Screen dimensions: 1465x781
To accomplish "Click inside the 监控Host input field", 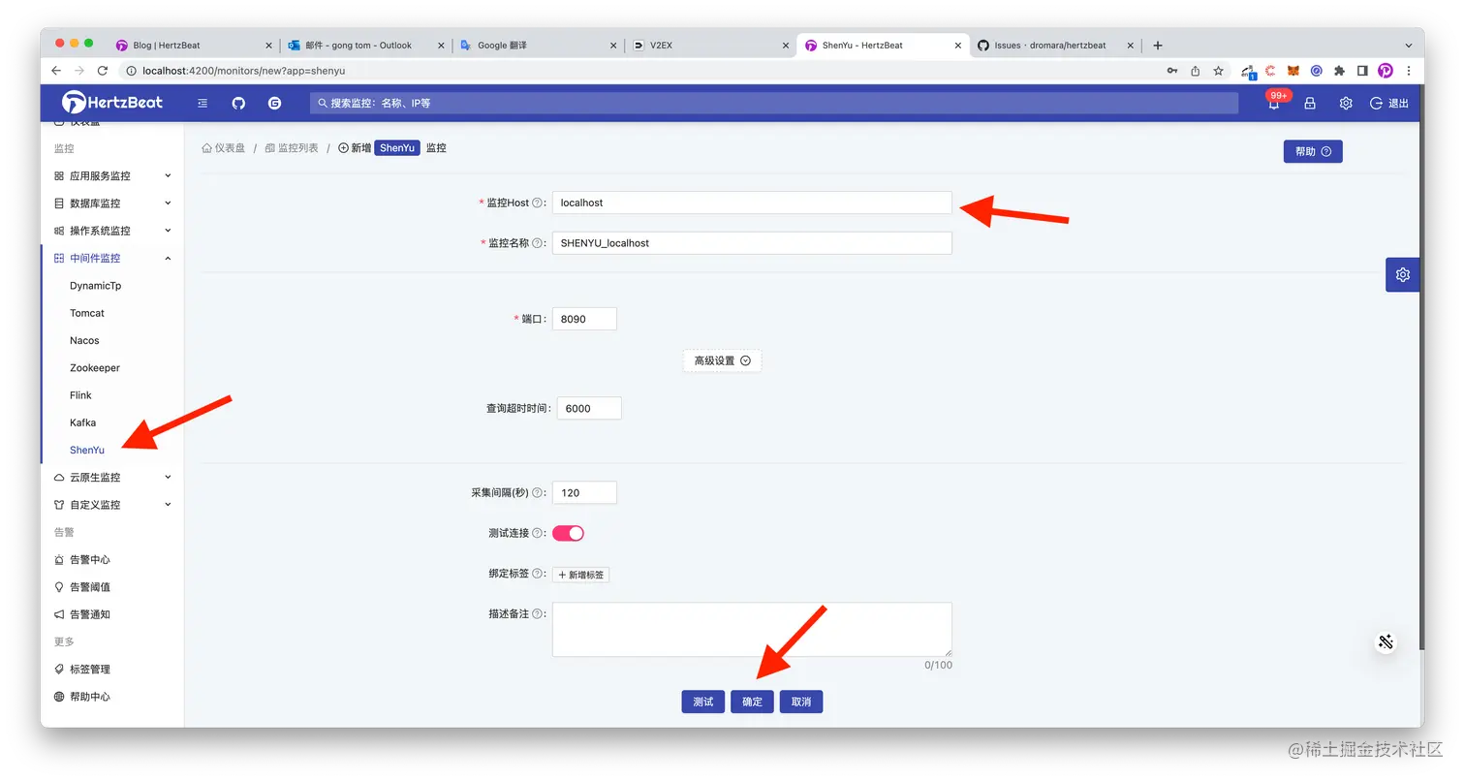I will click(751, 203).
